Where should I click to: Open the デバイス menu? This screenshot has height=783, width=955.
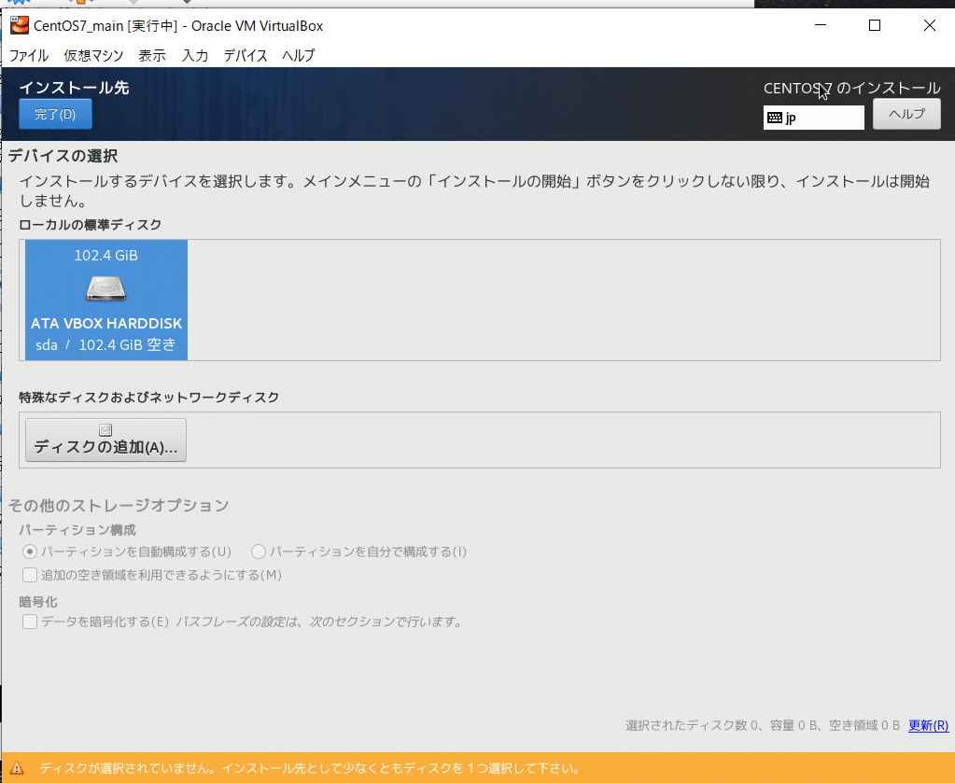click(246, 55)
